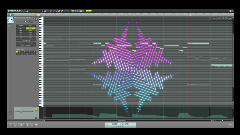Screen dimensions: 240x135
Task: Select the BRI parameter button
Action: point(30,30)
